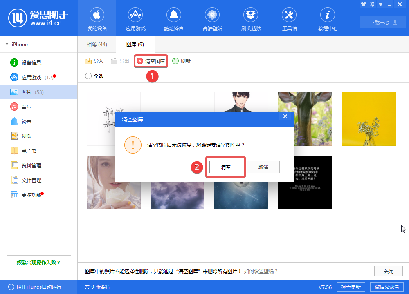The height and width of the screenshot is (294, 409).
Task: Switch to the 图库 (9) tab
Action: tap(135, 44)
